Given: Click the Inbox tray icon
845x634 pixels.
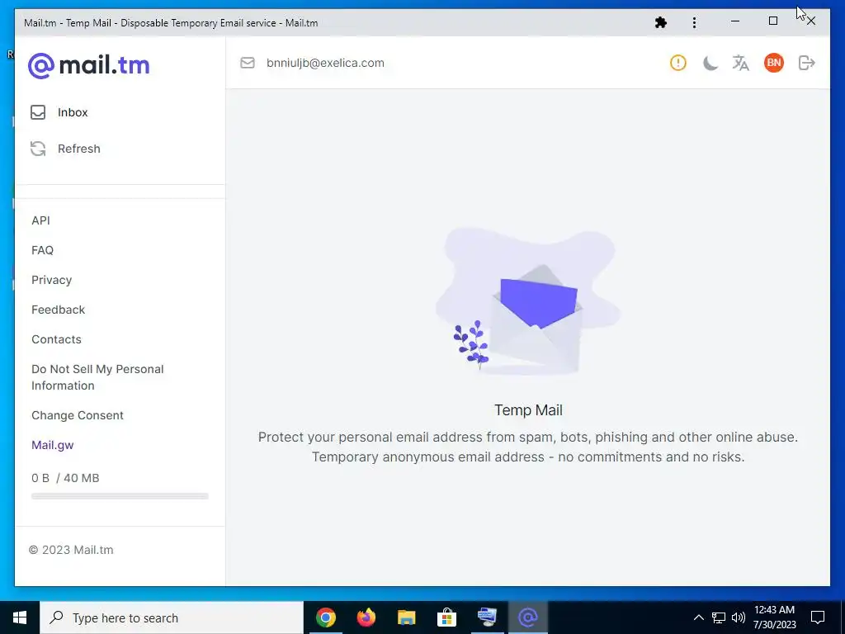Looking at the screenshot, I should pos(38,112).
